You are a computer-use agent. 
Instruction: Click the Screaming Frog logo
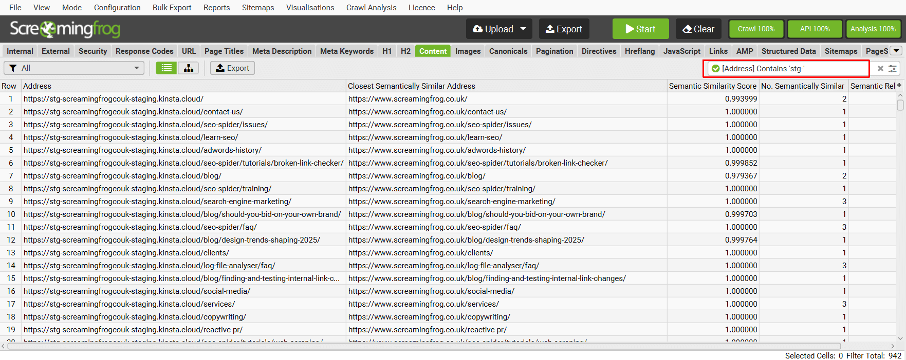click(65, 29)
